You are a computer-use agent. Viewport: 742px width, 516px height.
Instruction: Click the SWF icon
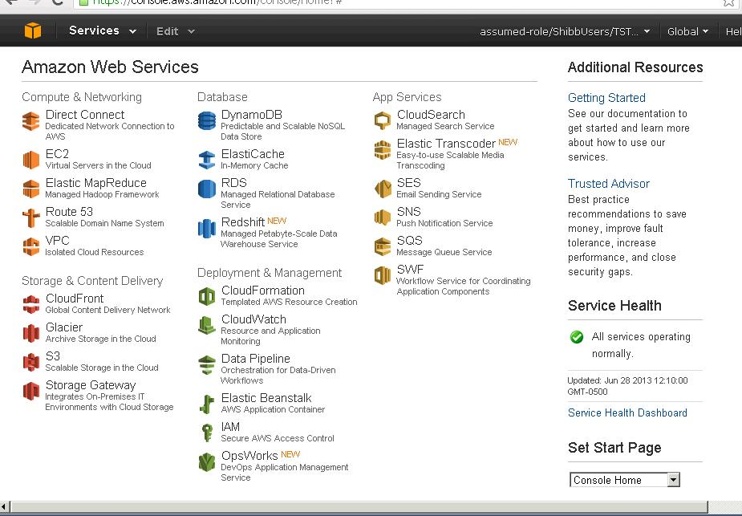point(383,275)
